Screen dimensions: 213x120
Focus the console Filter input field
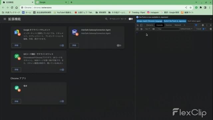coord(168,29)
